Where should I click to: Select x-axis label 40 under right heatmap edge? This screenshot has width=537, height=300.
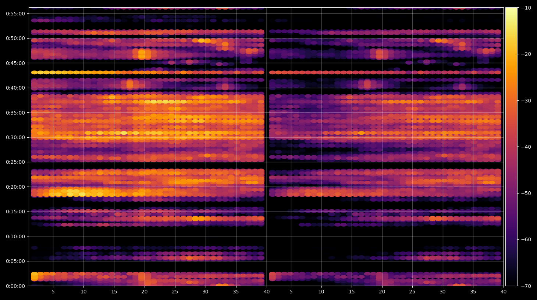(x=504, y=292)
